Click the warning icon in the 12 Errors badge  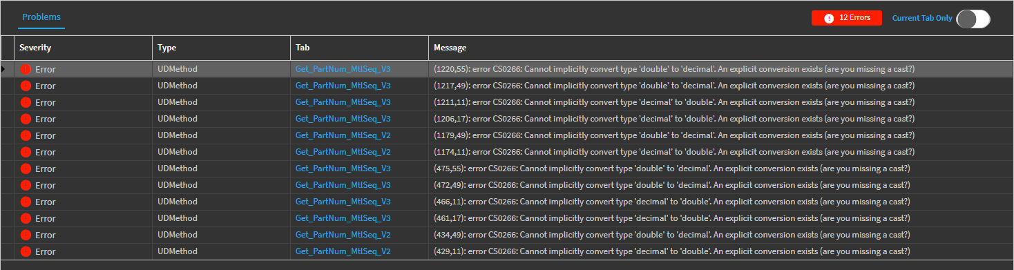point(829,18)
